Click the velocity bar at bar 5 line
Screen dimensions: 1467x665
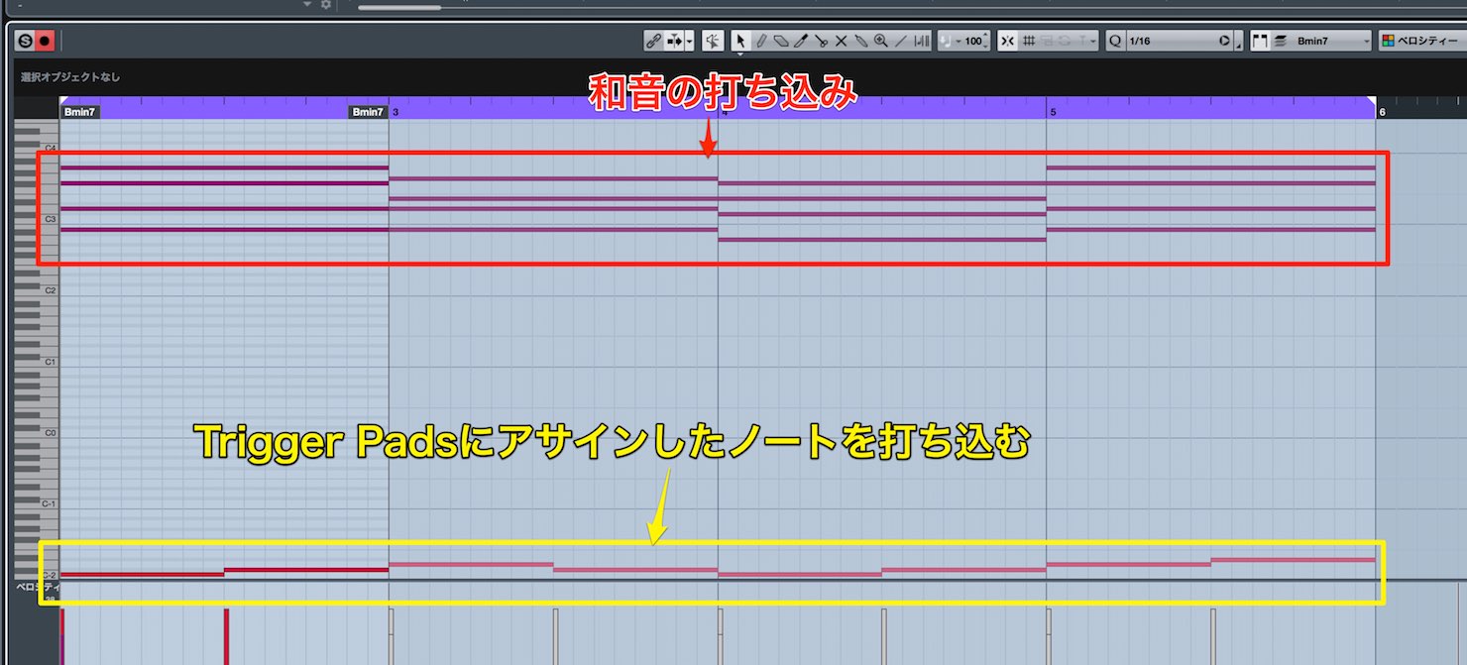point(1050,636)
